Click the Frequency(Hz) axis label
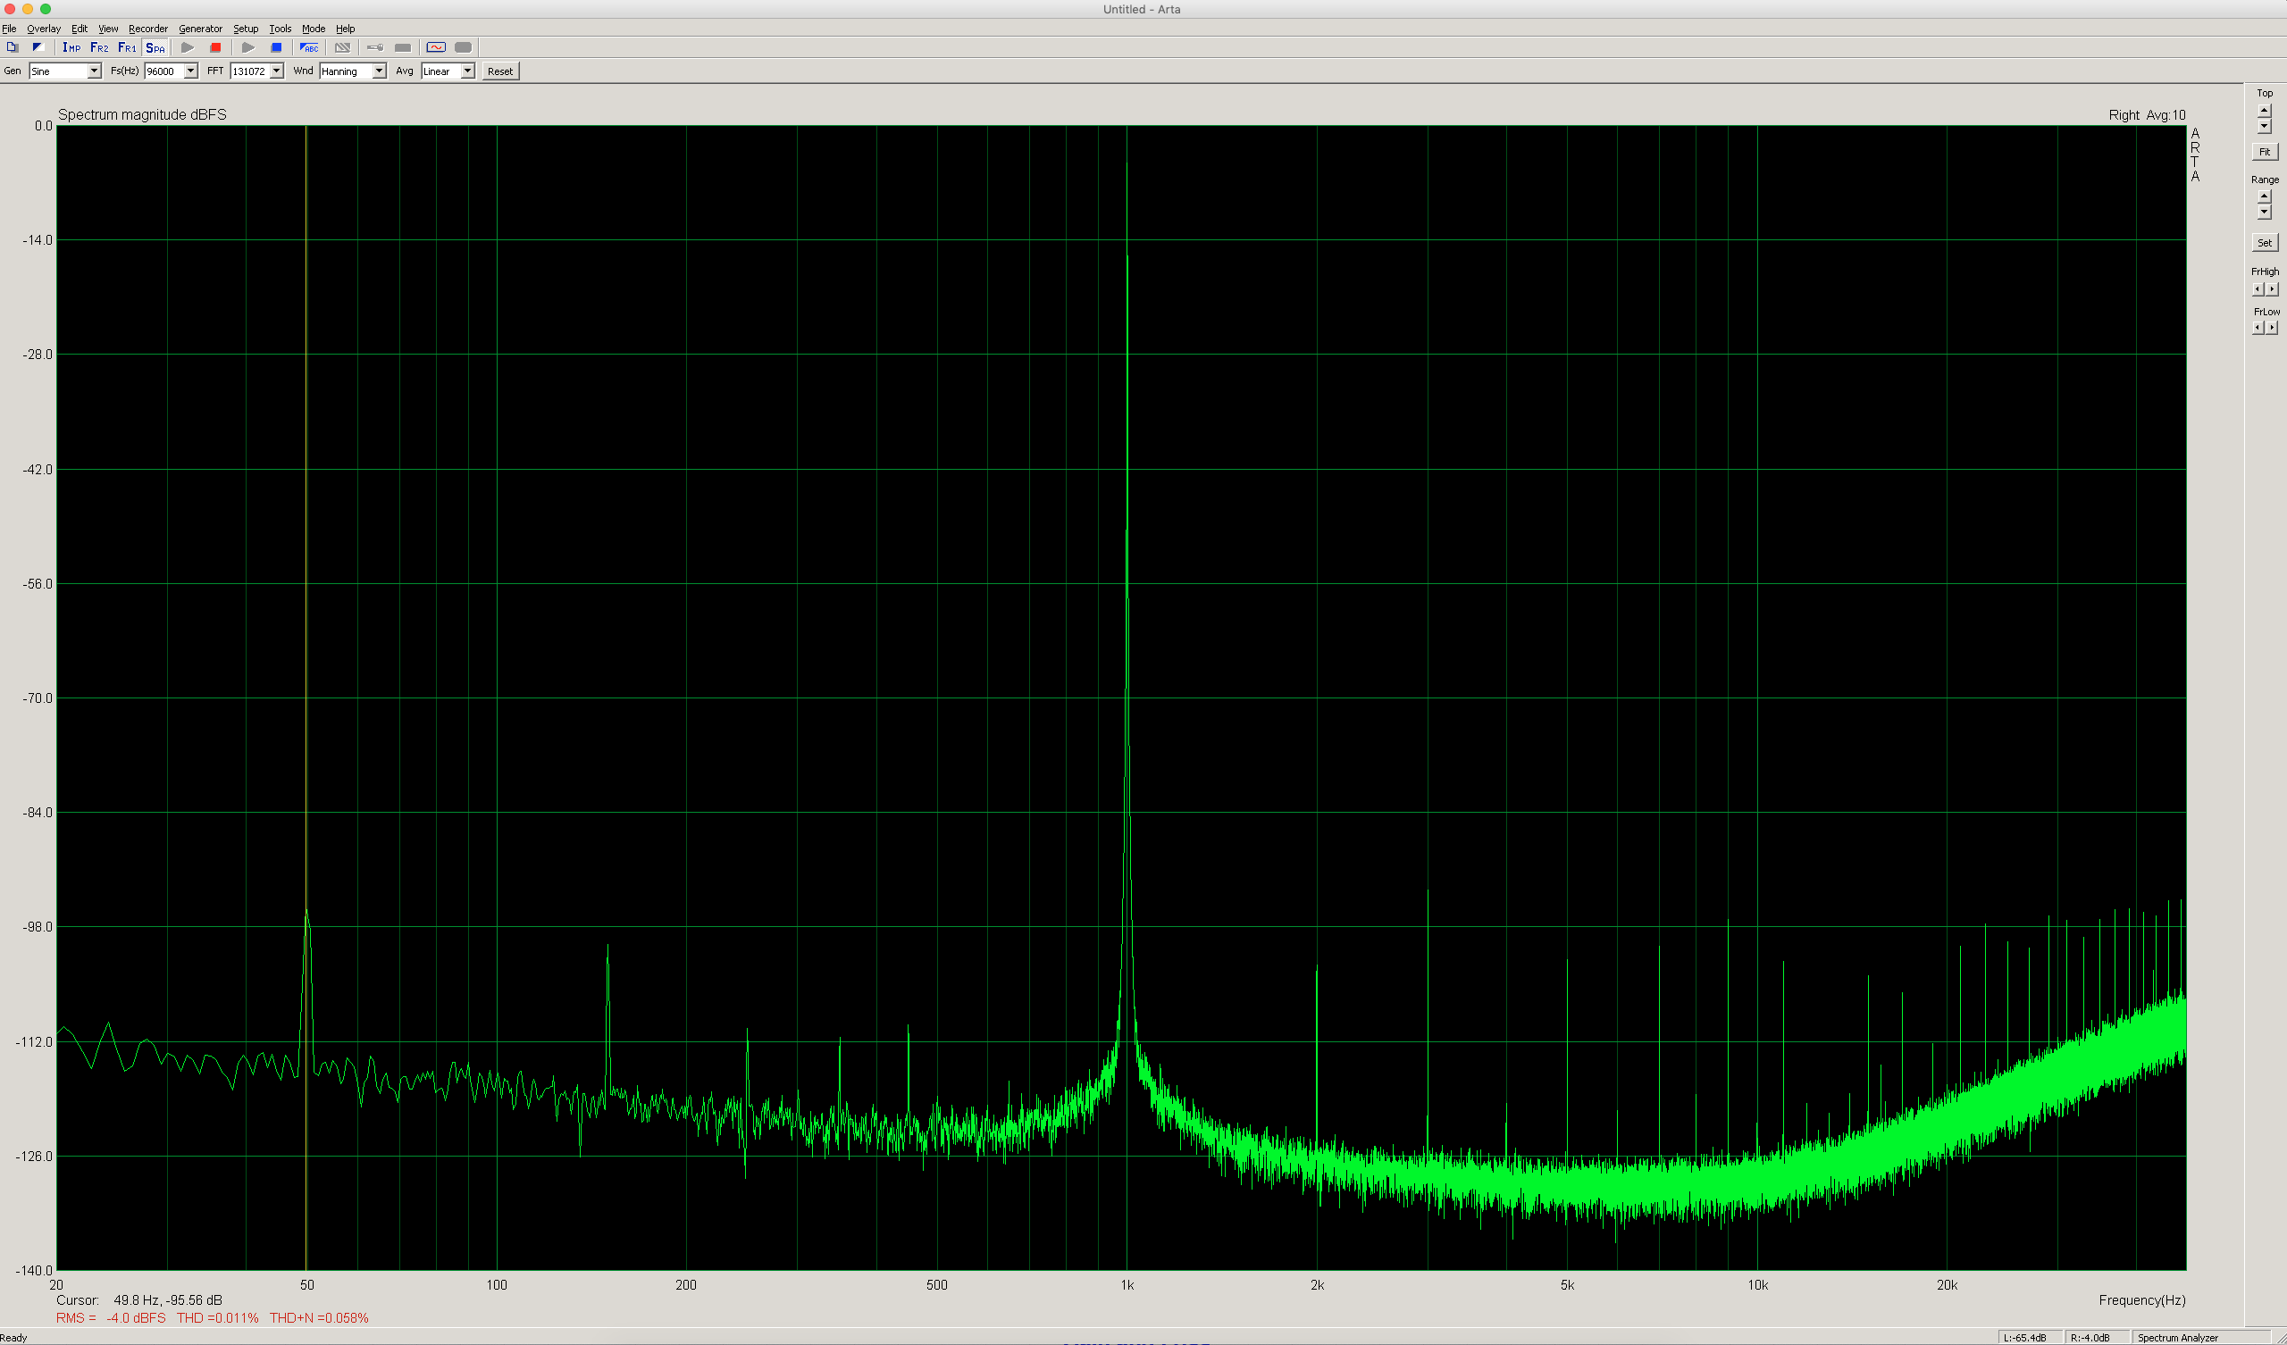The image size is (2287, 1345). (x=2141, y=1299)
